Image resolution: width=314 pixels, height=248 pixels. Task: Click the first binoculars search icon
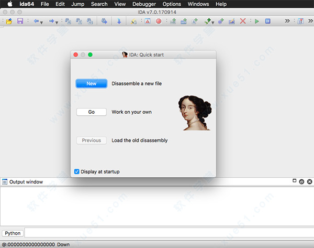pyautogui.click(x=68, y=21)
